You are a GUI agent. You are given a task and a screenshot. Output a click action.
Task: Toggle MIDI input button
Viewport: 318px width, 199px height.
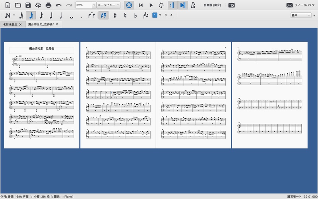pyautogui.click(x=129, y=5)
